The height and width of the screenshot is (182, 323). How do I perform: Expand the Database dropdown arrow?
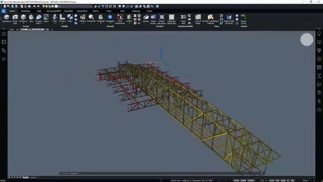(x=101, y=23)
